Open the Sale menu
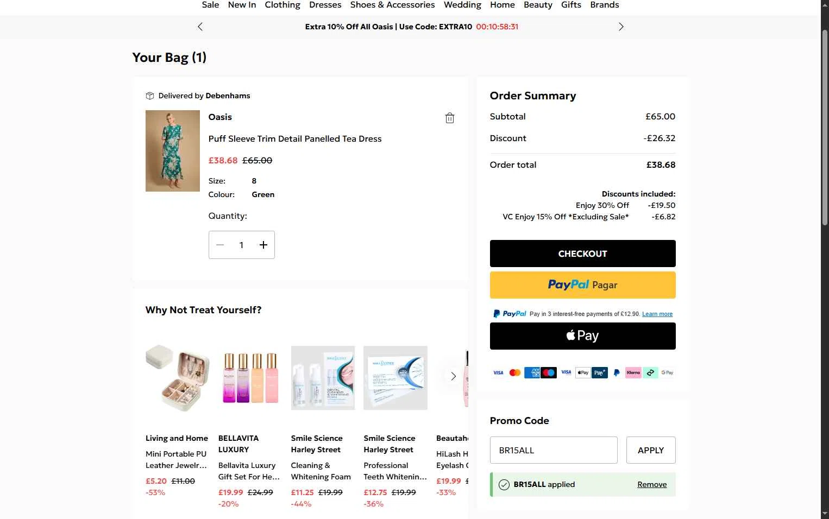This screenshot has width=829, height=519. 210,5
